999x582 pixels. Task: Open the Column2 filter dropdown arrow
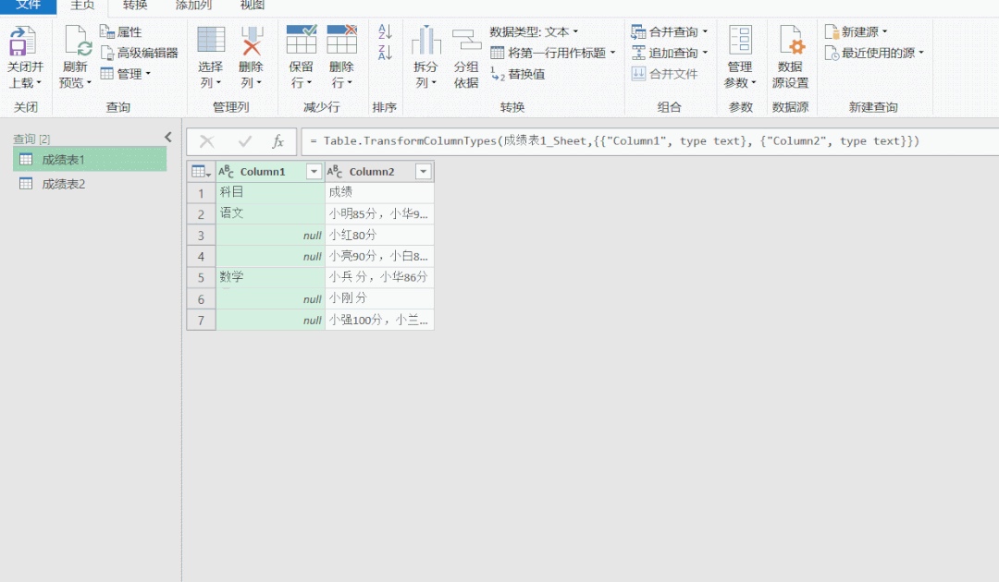(423, 171)
